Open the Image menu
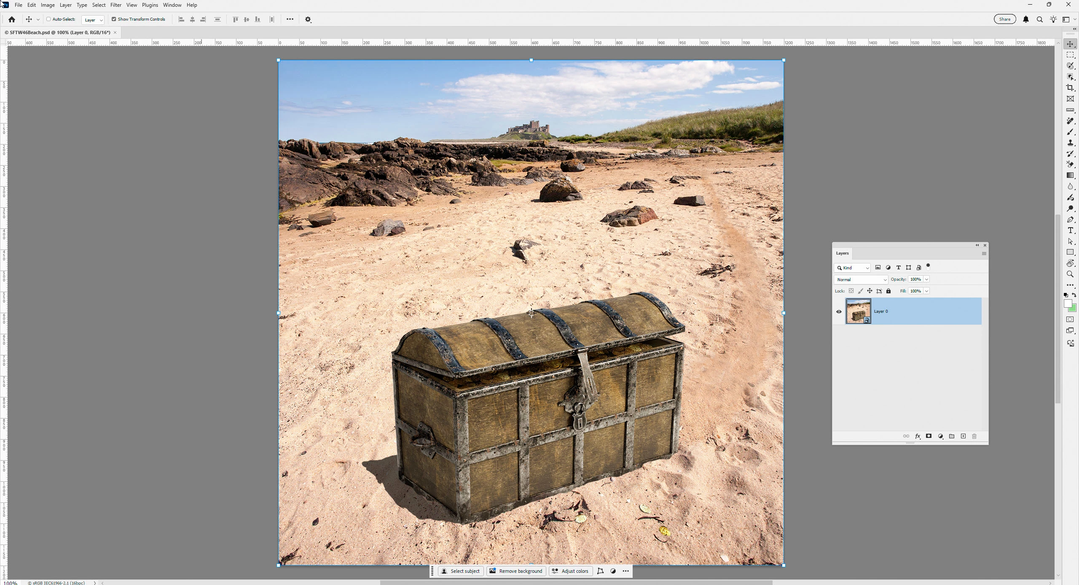Viewport: 1079px width, 585px height. [x=48, y=5]
